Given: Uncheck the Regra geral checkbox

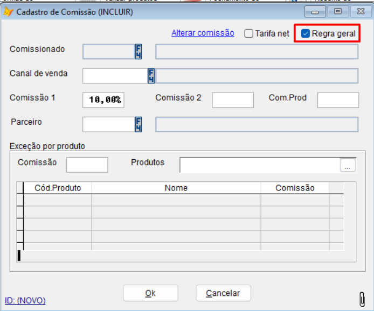Looking at the screenshot, I should [306, 33].
